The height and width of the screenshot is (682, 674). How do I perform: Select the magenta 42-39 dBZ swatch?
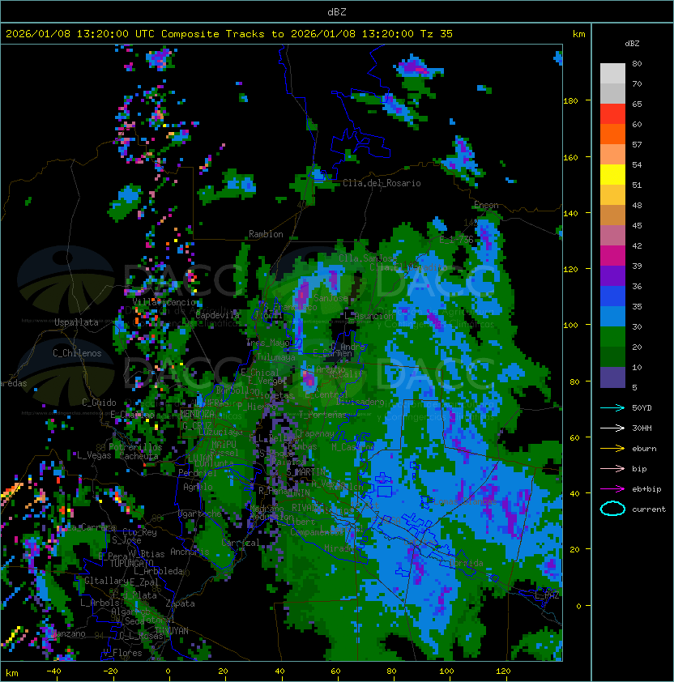point(612,256)
